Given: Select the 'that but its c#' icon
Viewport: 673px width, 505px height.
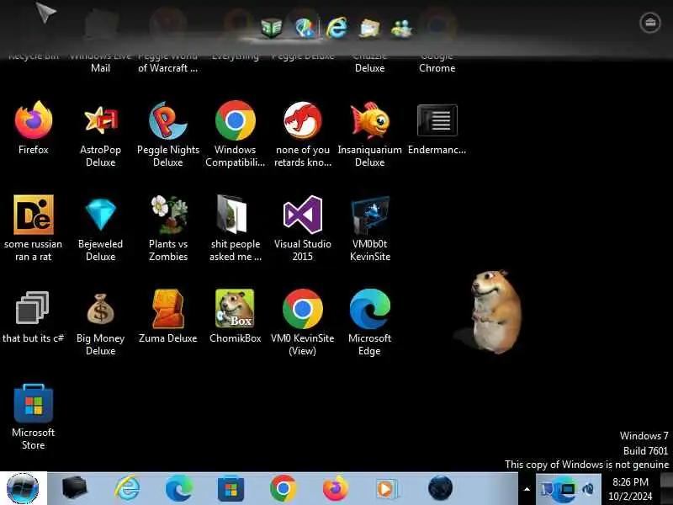Looking at the screenshot, I should pos(34,317).
